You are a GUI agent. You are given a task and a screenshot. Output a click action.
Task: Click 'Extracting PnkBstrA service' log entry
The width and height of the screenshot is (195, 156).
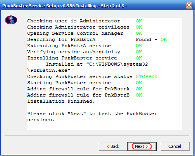tap(69, 46)
